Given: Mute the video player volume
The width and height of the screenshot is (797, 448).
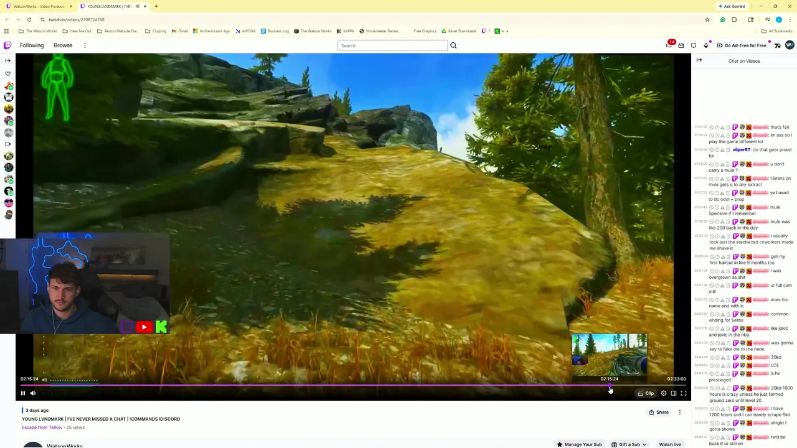Looking at the screenshot, I should (33, 393).
